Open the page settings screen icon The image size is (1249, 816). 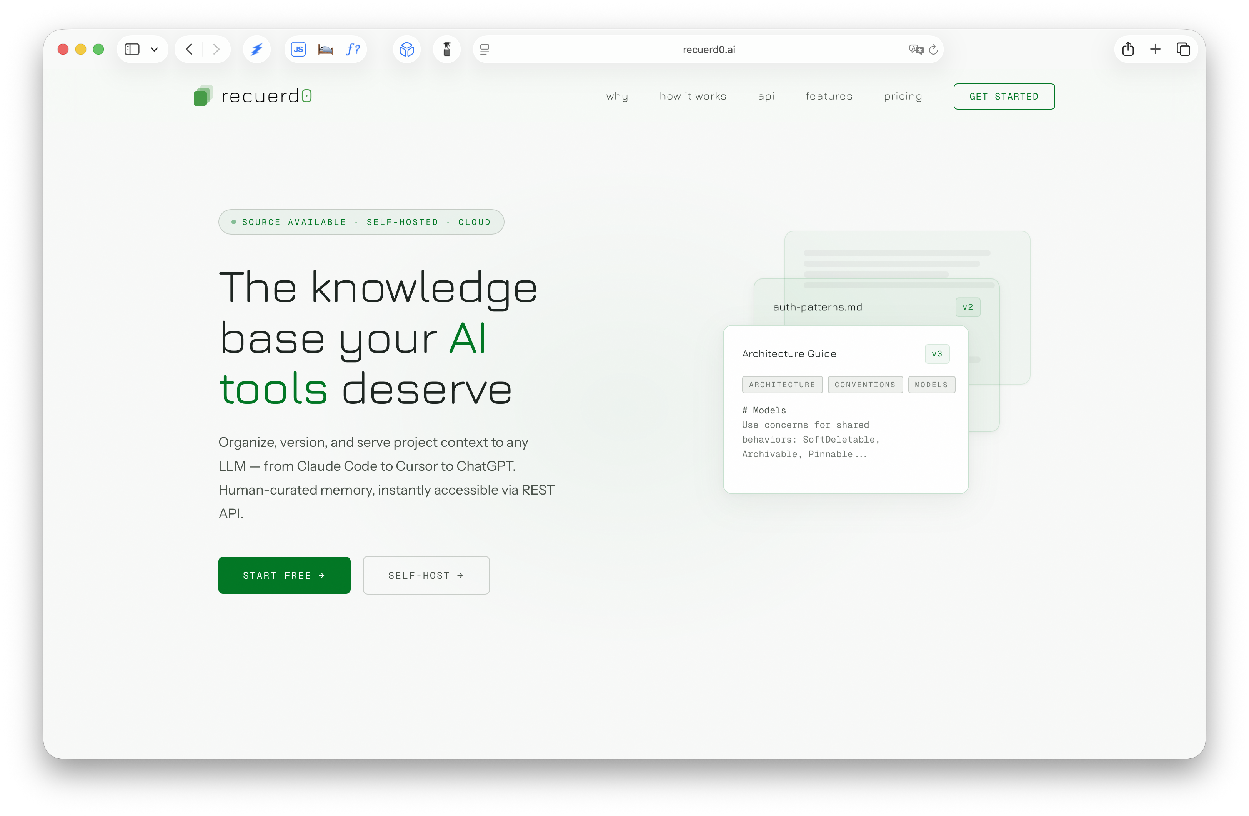(x=485, y=49)
